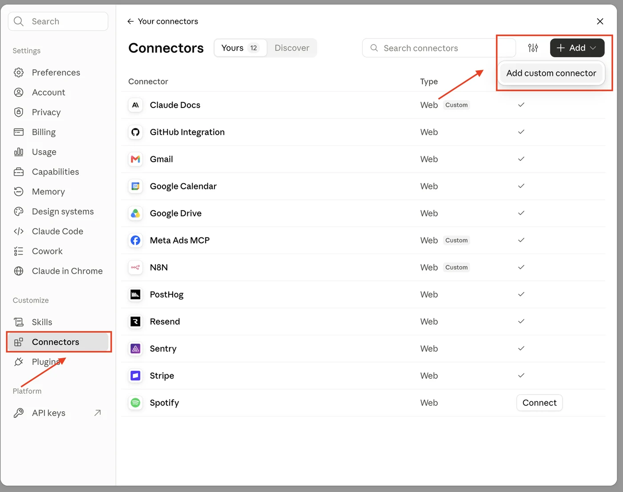Open the Claude Code brackets icon
This screenshot has width=623, height=492.
[x=19, y=231]
